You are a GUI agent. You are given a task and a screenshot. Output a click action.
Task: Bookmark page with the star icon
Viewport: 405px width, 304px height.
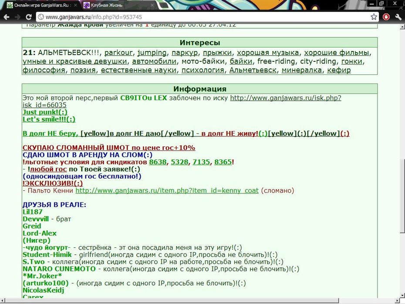[x=374, y=17]
